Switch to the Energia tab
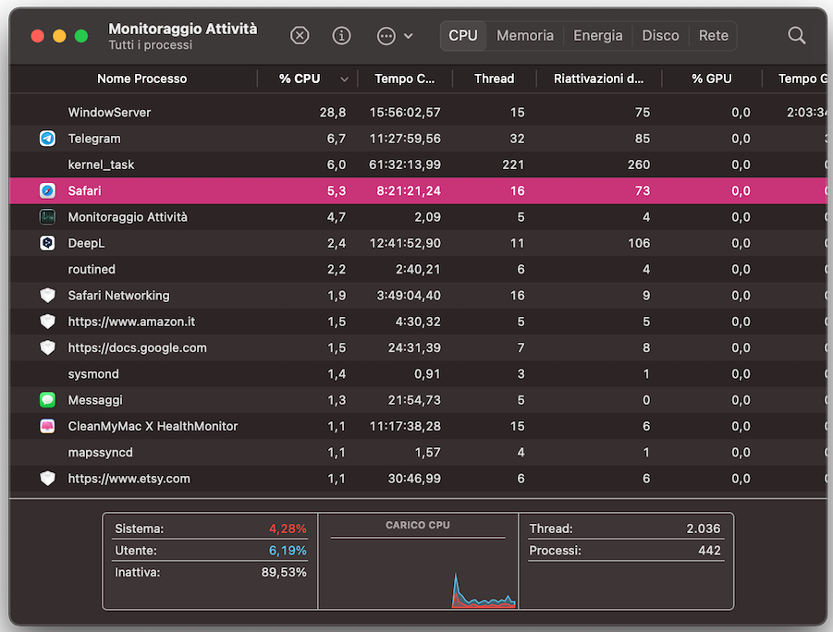Screen dimensions: 833x632 [597, 36]
